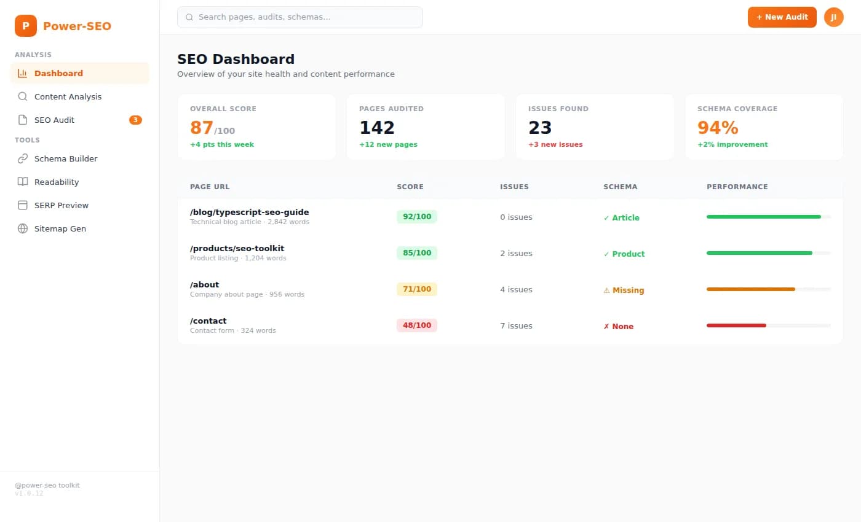This screenshot has width=861, height=522.
Task: Go to SEO Audit in sidebar
Action: [x=80, y=120]
